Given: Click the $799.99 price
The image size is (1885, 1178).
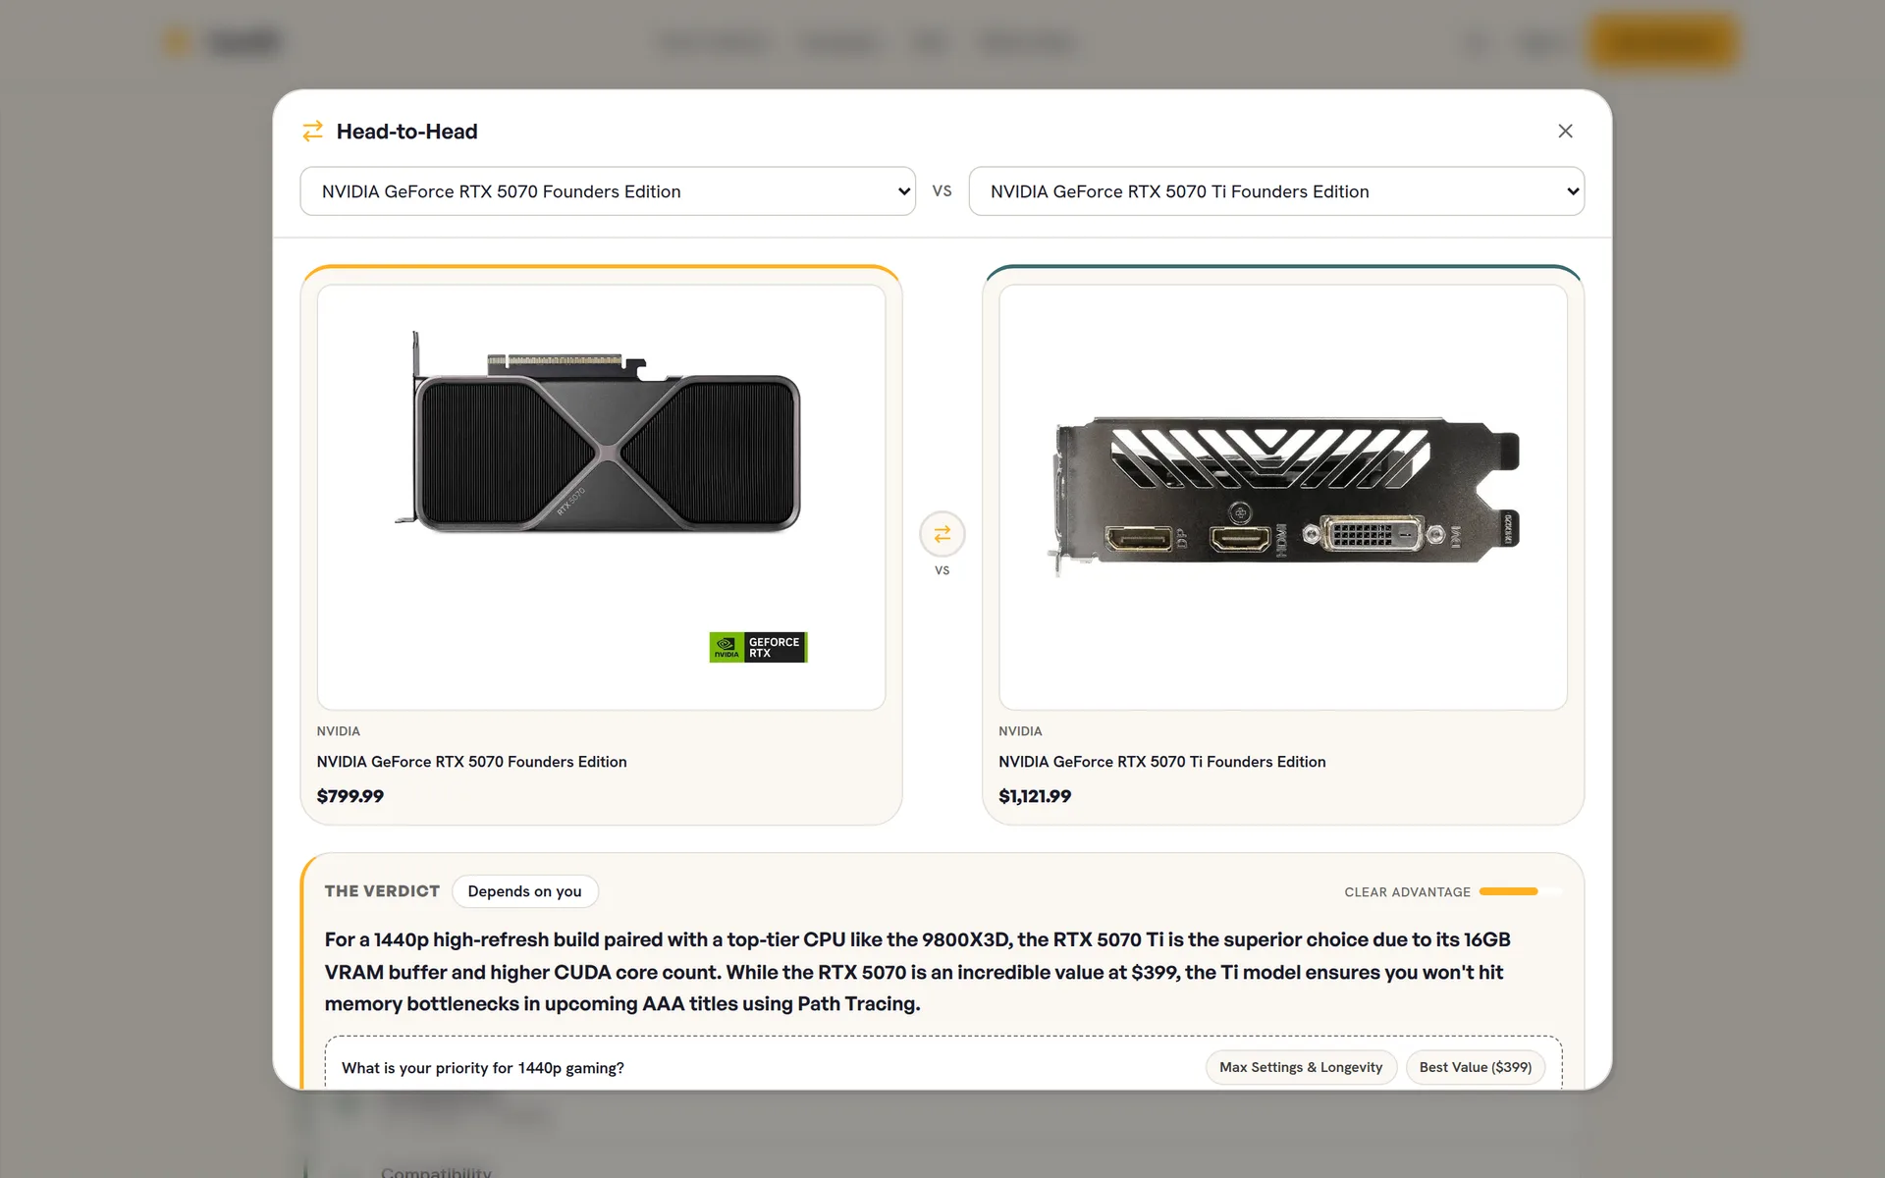Looking at the screenshot, I should coord(350,796).
